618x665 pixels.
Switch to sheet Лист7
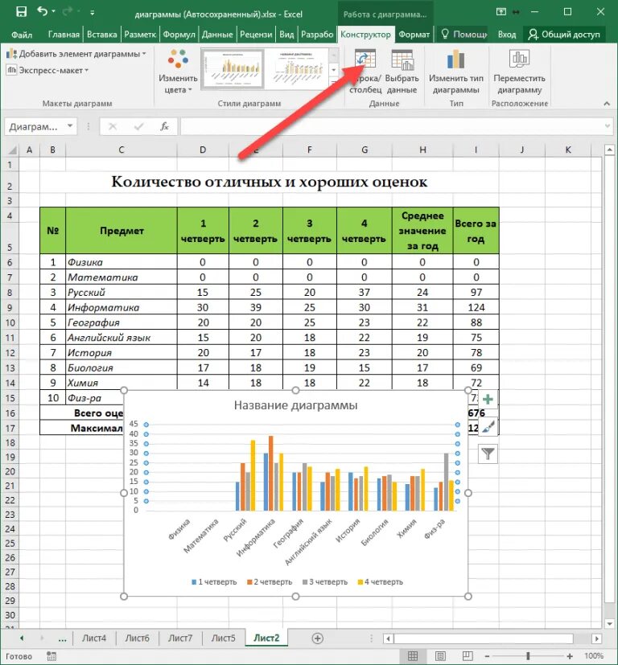coord(180,638)
